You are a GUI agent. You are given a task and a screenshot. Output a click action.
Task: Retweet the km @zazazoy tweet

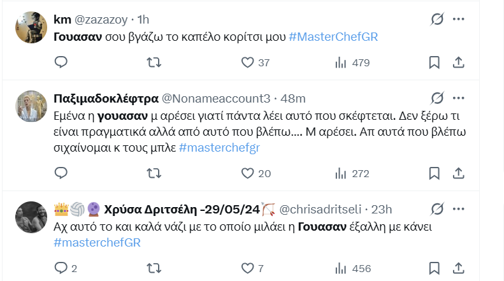[154, 62]
